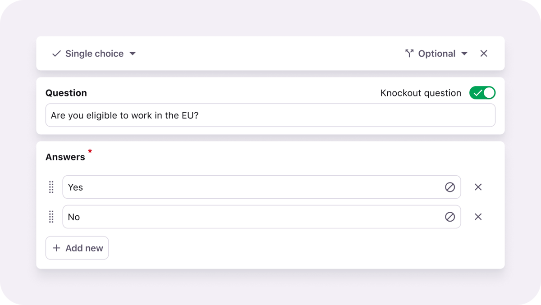Viewport: 541px width, 305px height.
Task: Select the Question section label
Action: tap(66, 93)
